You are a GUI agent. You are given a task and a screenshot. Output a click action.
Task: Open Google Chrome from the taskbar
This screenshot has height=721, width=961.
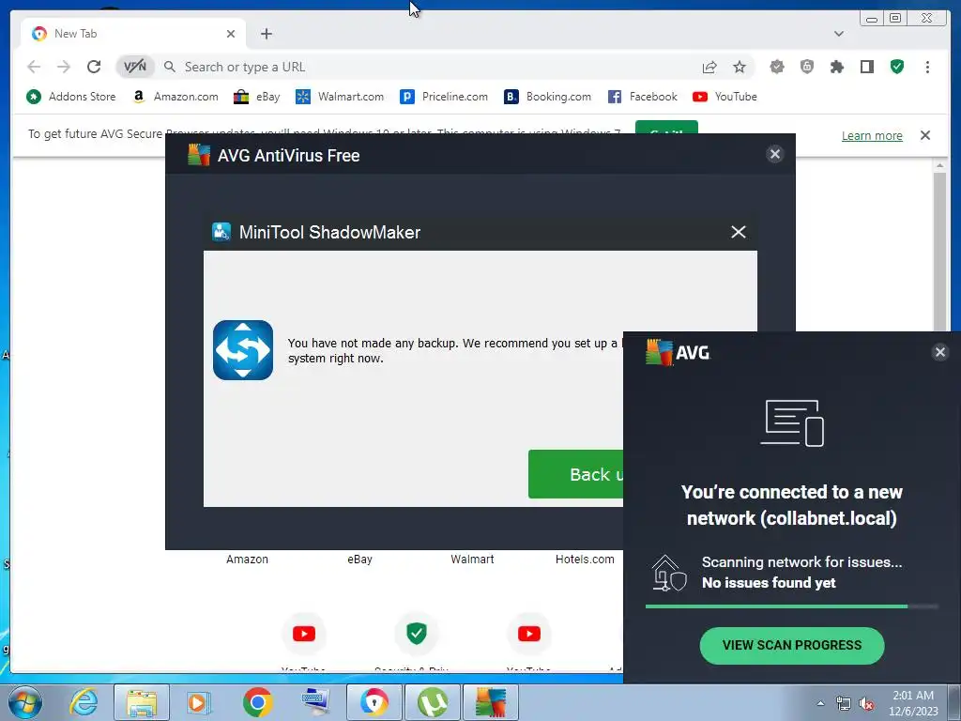pos(257,702)
